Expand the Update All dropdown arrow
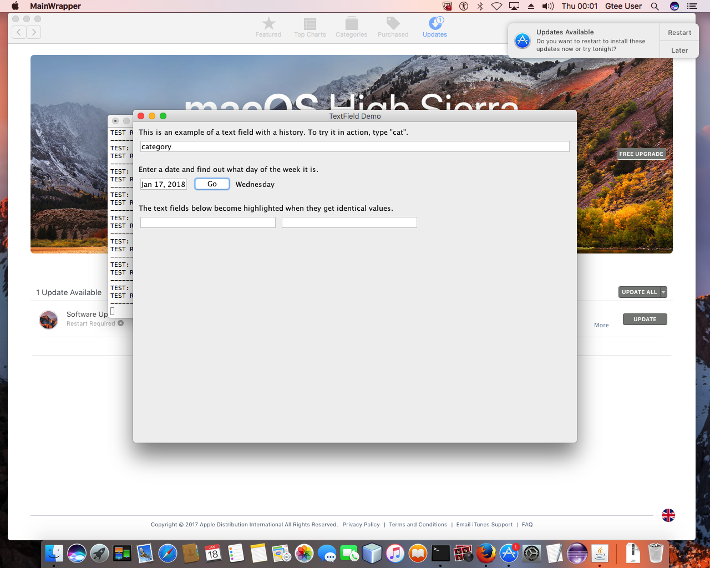710x568 pixels. coord(663,292)
